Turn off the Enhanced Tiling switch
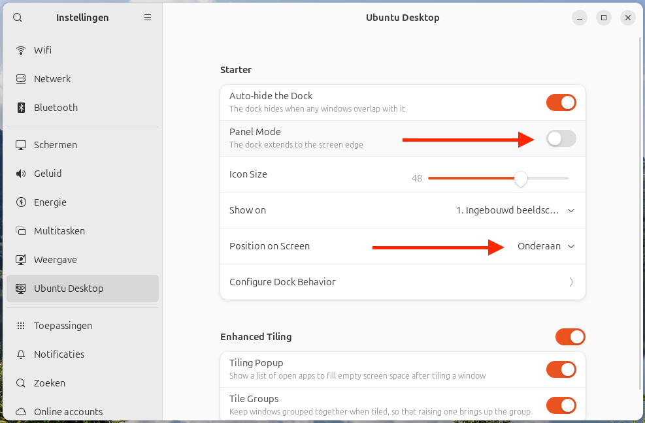This screenshot has width=645, height=423. 570,337
